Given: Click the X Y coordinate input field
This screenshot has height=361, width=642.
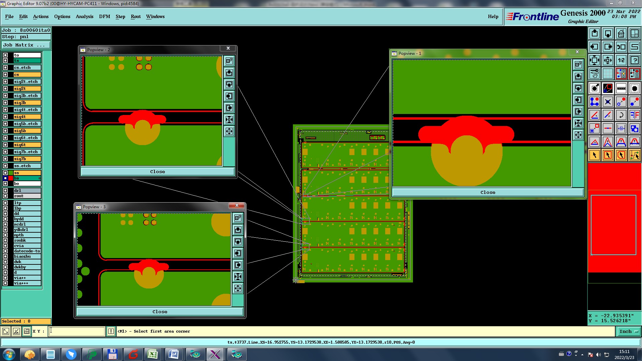Looking at the screenshot, I should [x=77, y=331].
